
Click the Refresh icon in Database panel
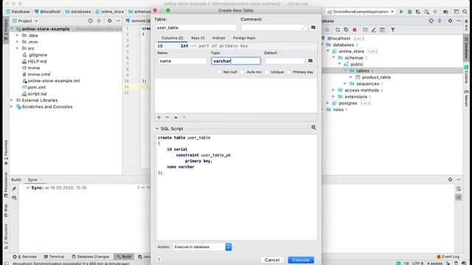[x=338, y=29]
